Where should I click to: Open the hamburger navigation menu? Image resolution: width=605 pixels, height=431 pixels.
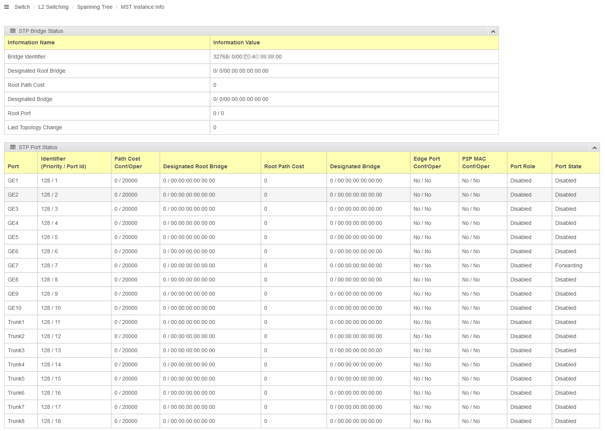click(x=7, y=7)
